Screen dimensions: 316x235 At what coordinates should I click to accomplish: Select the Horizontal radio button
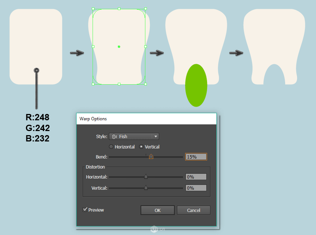[111, 147]
